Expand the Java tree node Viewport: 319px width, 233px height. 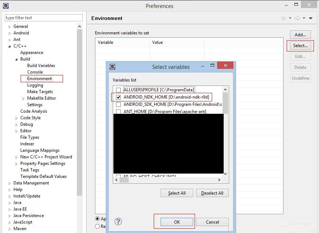click(x=10, y=203)
